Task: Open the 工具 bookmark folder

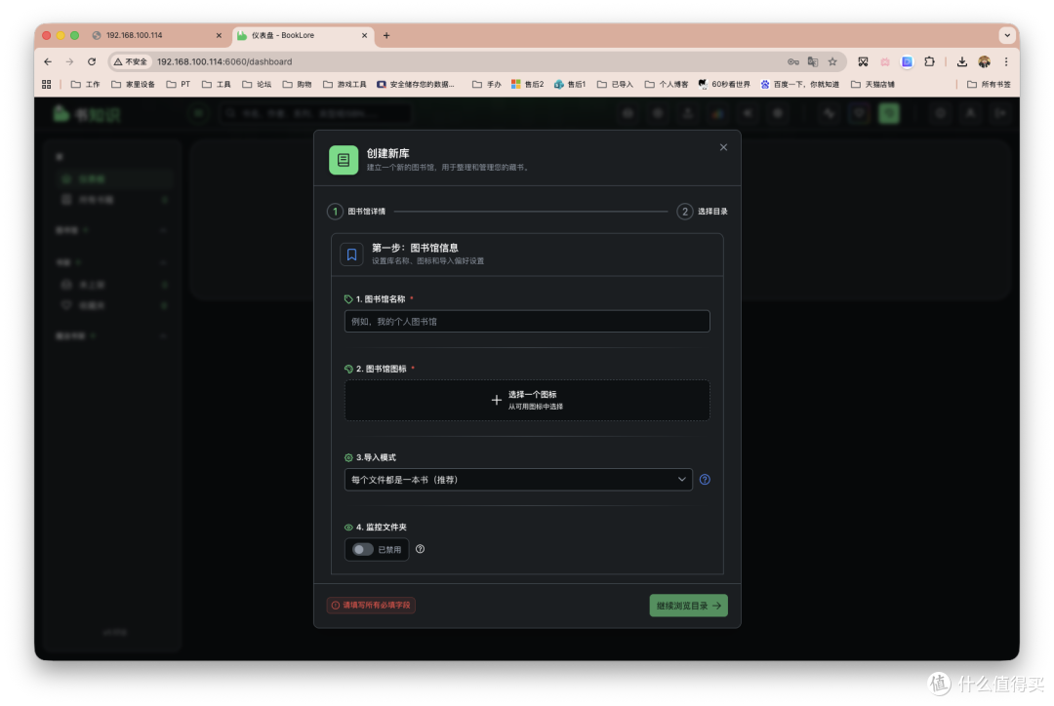Action: (x=217, y=85)
